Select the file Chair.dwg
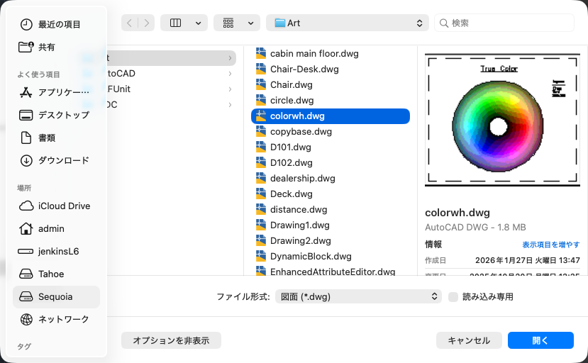The image size is (588, 363). (331, 85)
